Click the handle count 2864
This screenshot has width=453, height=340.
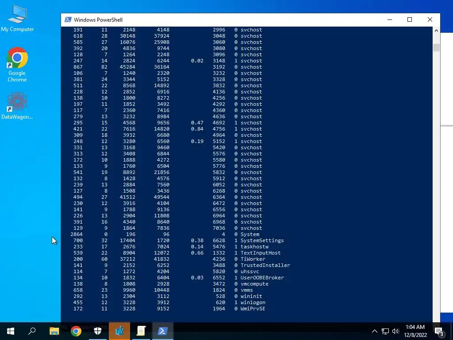coord(77,234)
